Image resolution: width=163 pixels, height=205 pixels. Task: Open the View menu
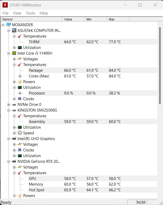tap(17, 13)
